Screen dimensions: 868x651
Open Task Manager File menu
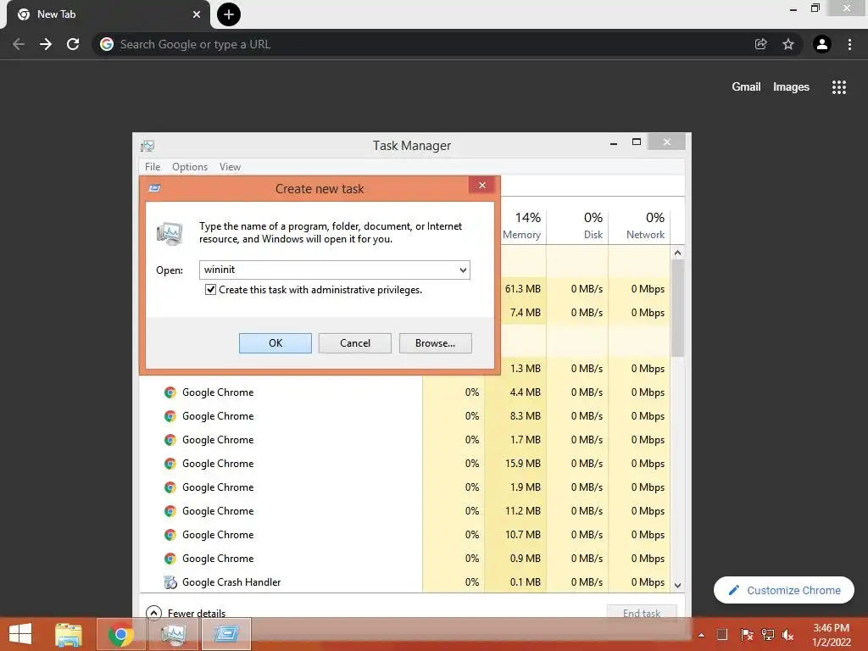click(x=153, y=167)
